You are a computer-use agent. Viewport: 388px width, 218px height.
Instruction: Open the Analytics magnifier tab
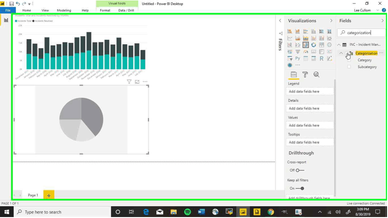[316, 75]
